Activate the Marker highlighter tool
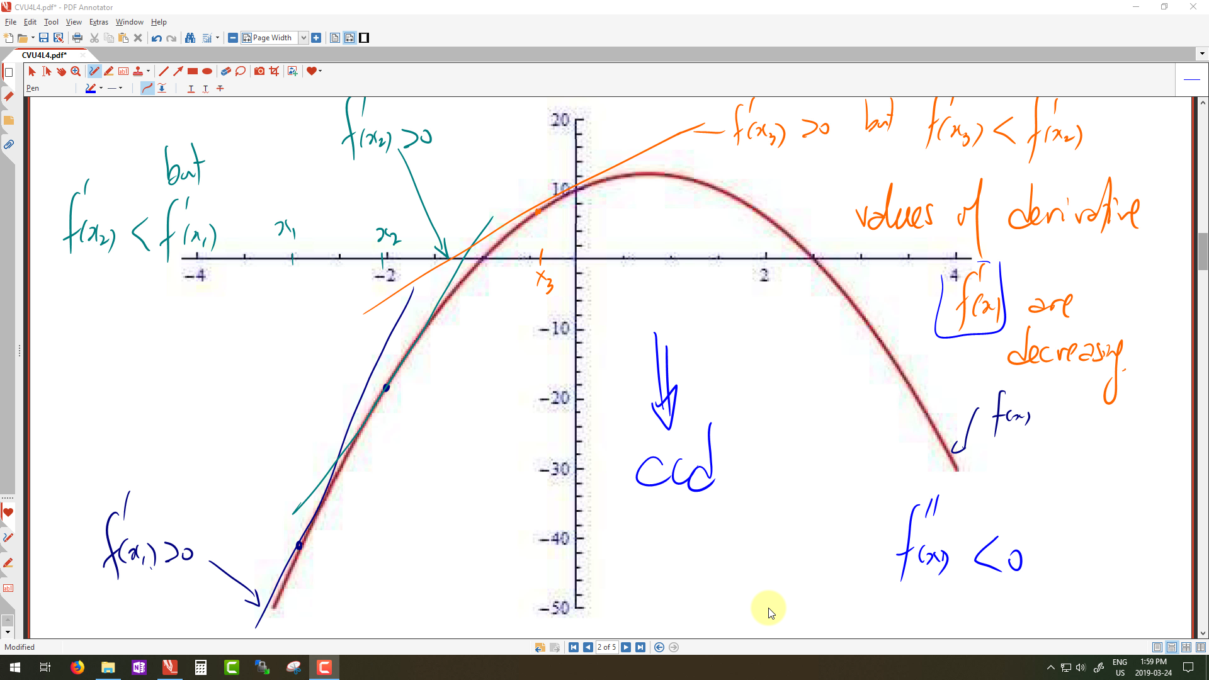Image resolution: width=1209 pixels, height=680 pixels. (x=109, y=71)
